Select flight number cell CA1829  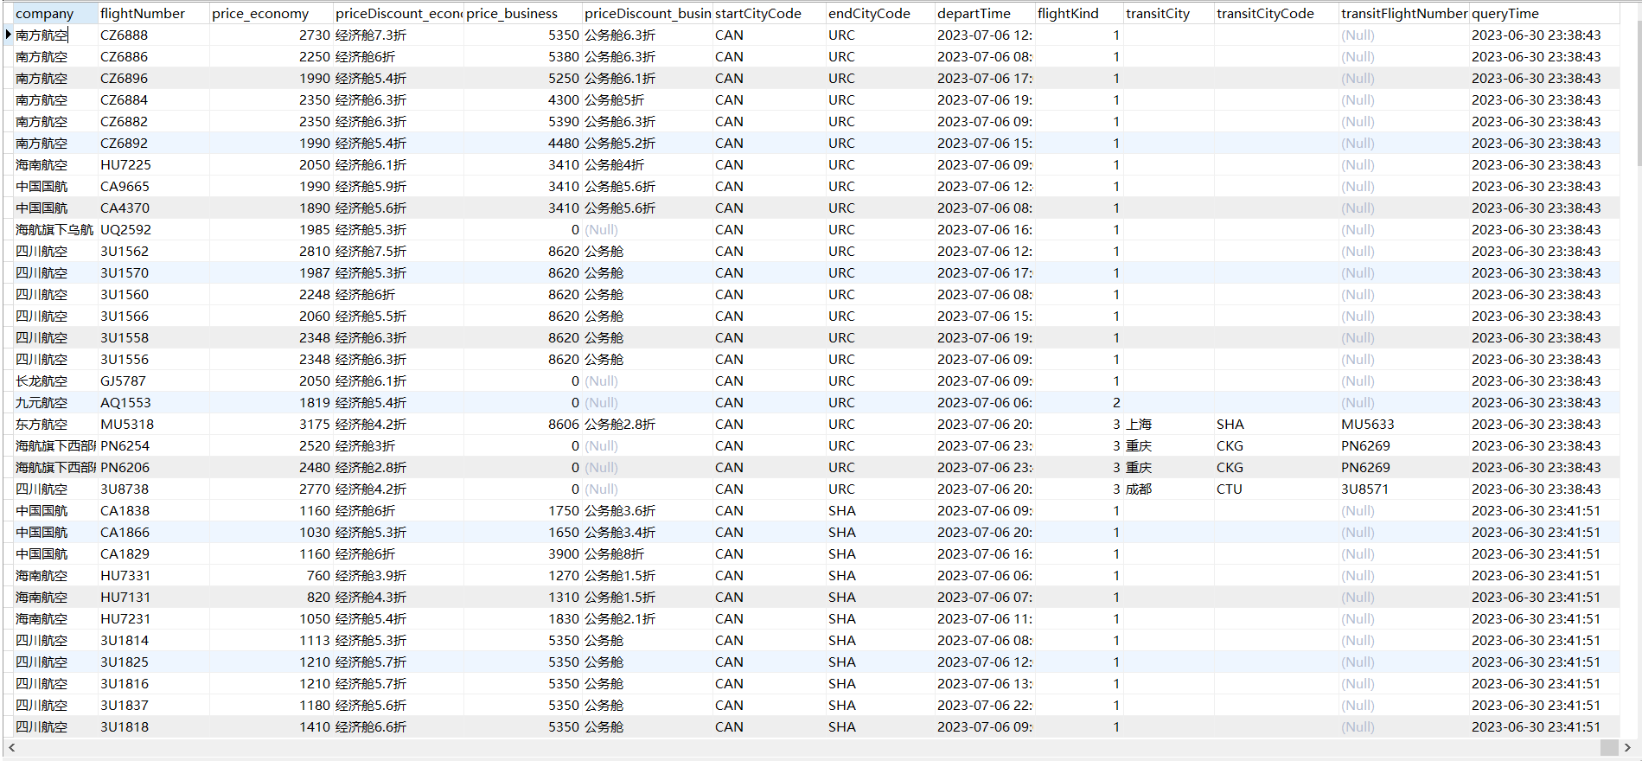tap(153, 553)
